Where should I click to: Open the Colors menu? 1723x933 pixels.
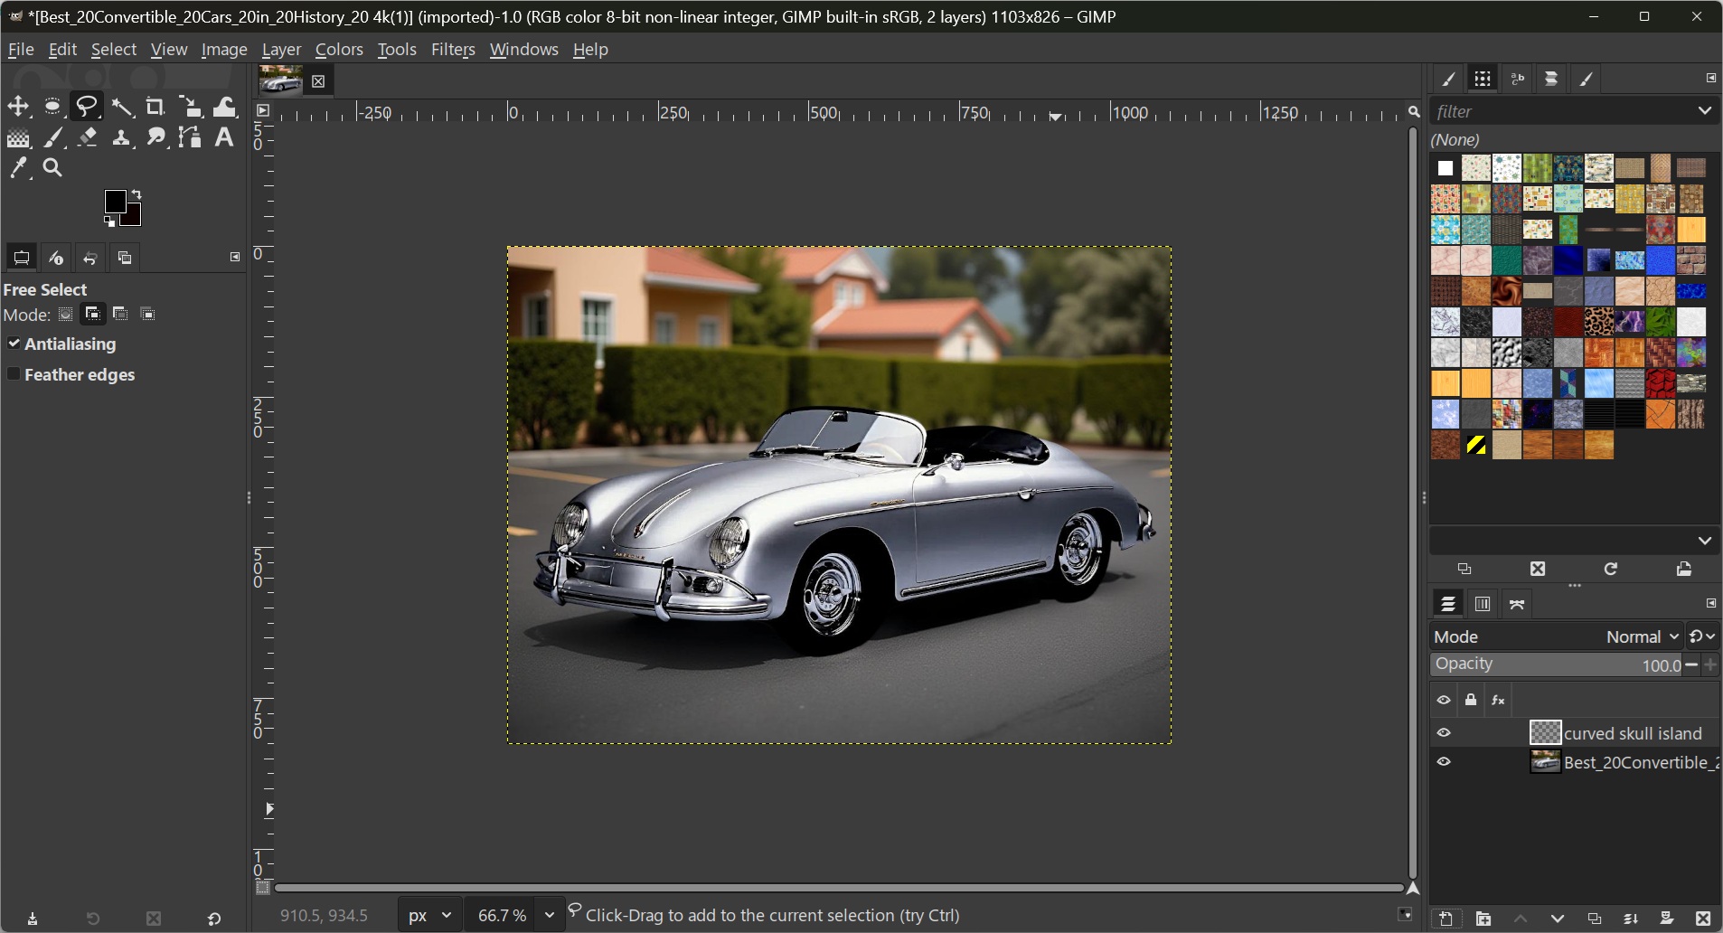click(x=339, y=50)
